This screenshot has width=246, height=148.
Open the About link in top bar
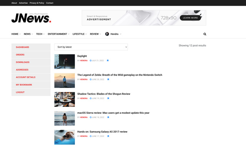click(x=14, y=3)
